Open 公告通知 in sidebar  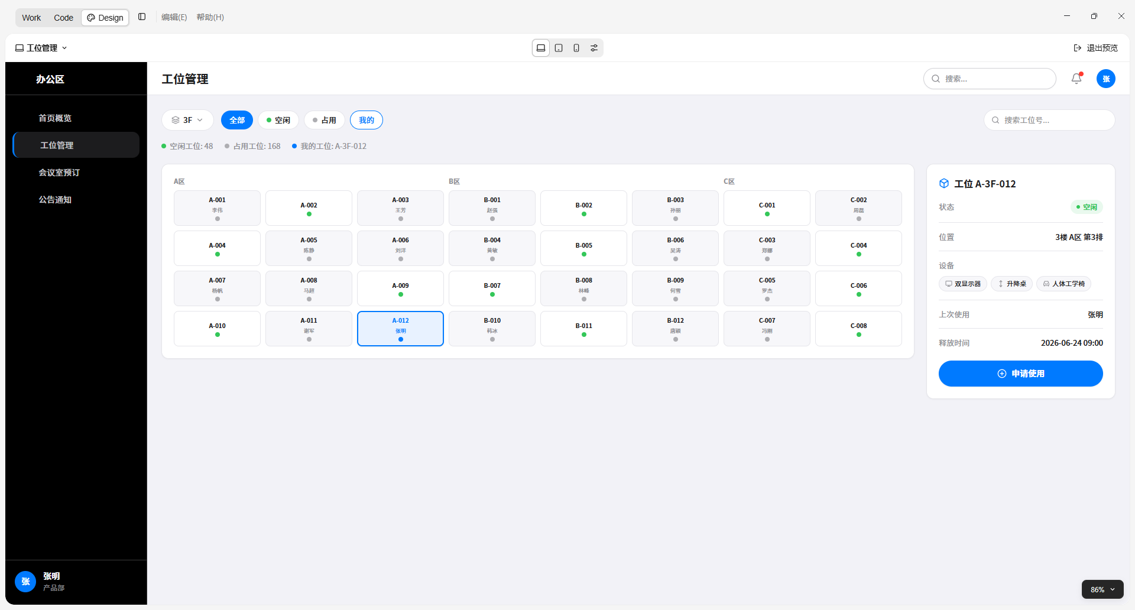point(76,200)
